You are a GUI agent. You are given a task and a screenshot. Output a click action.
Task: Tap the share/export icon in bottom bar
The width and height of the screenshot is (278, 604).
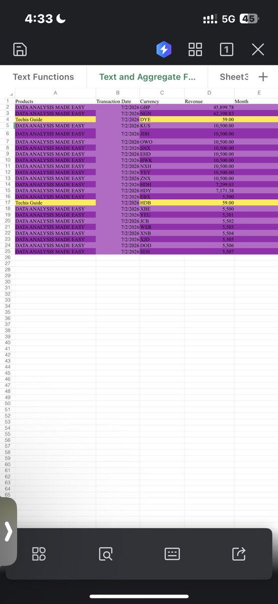[x=239, y=554]
